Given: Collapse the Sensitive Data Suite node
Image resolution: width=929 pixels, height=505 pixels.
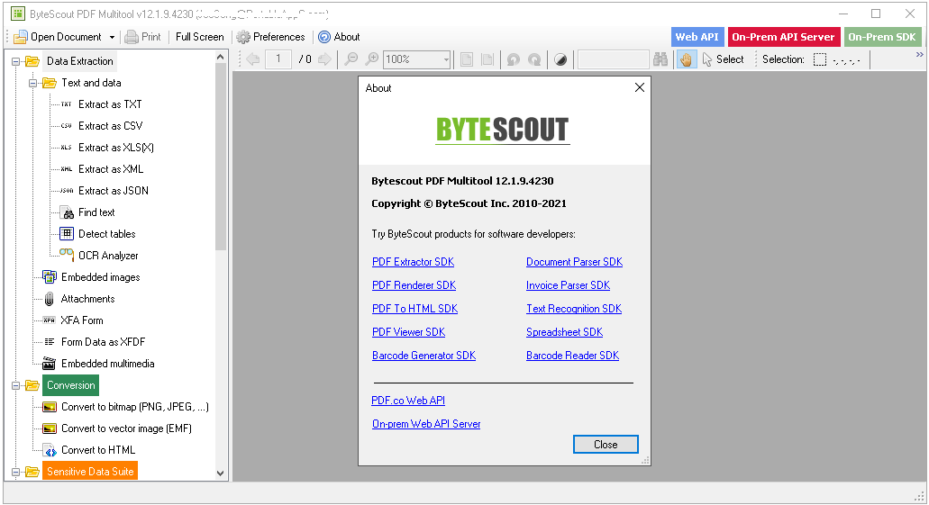Looking at the screenshot, I should tap(16, 472).
